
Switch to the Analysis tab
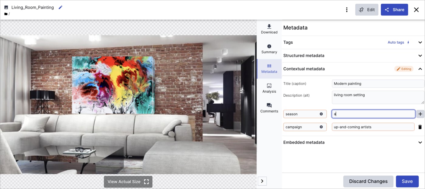pyautogui.click(x=269, y=88)
